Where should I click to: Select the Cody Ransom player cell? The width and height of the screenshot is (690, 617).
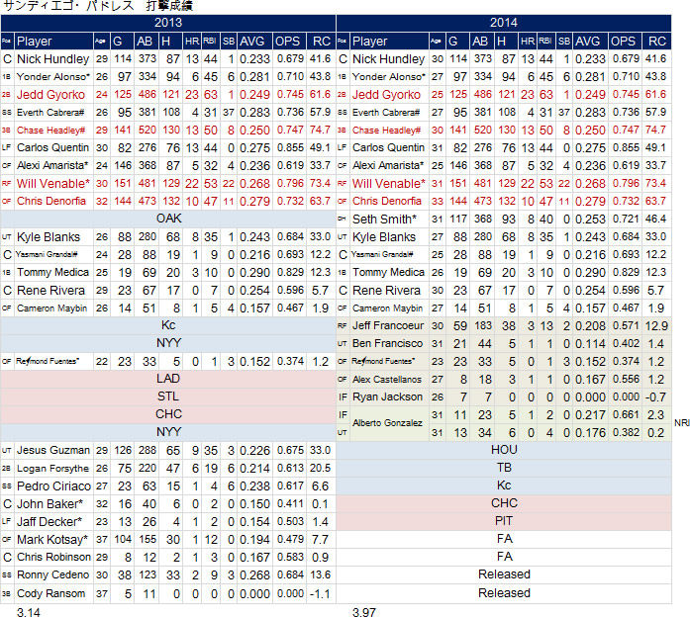pos(53,593)
